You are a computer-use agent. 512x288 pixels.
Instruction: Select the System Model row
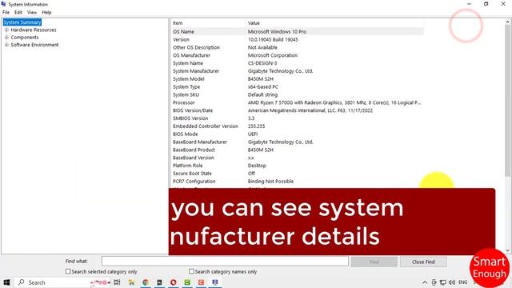click(x=297, y=79)
